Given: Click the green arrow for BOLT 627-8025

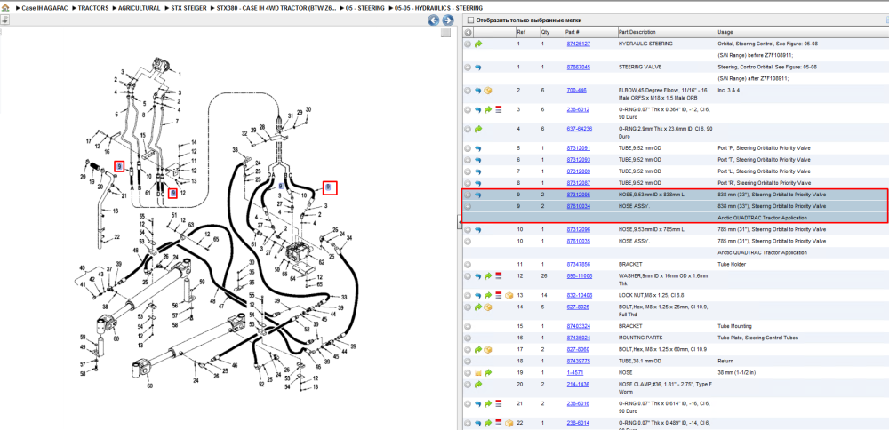Looking at the screenshot, I should pos(478,307).
